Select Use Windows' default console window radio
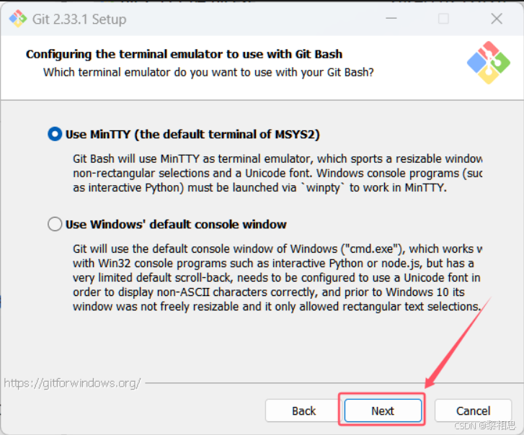The width and height of the screenshot is (524, 435). (x=55, y=224)
